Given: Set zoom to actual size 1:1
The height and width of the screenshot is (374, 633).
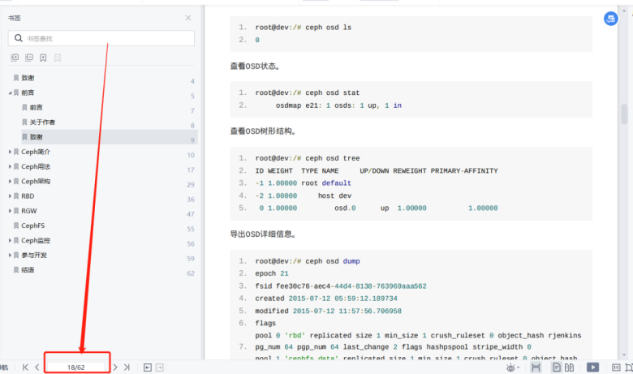Looking at the screenshot, I should pyautogui.click(x=616, y=368).
